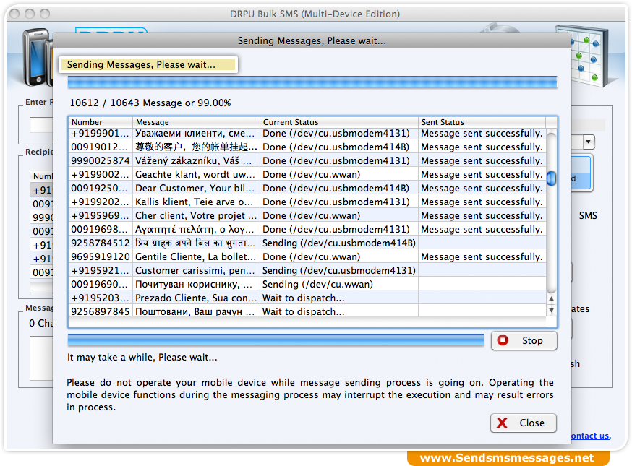This screenshot has width=632, height=466.
Task: Click the scrollbar down arrow
Action: [x=551, y=311]
